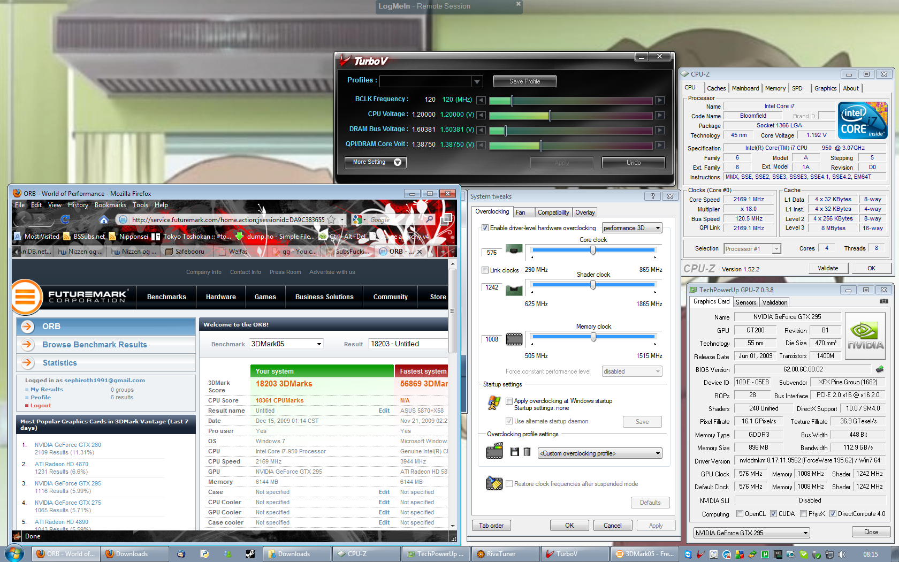The width and height of the screenshot is (899, 562).
Task: Click the delete profile trash icon
Action: 527,452
